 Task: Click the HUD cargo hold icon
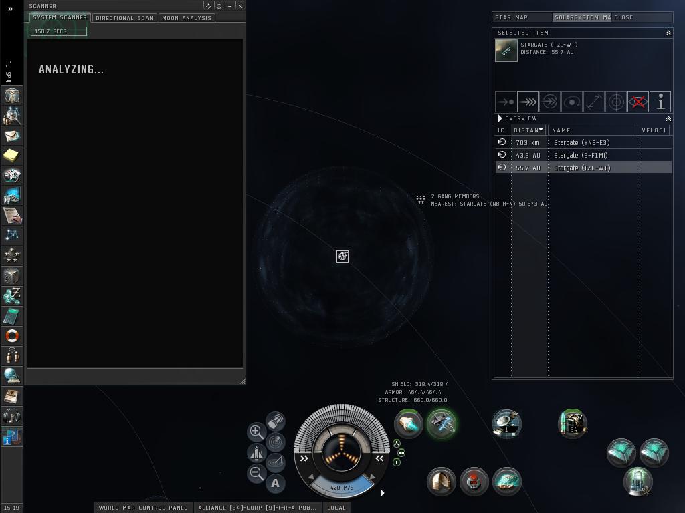pyautogui.click(x=275, y=421)
